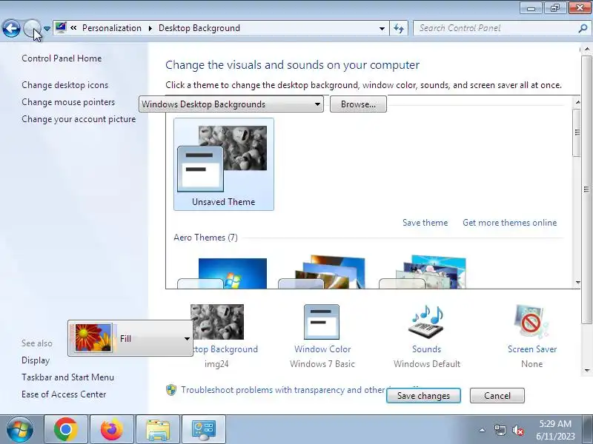Open Display link under See also
Screen dimensions: 593x444
[36, 360]
